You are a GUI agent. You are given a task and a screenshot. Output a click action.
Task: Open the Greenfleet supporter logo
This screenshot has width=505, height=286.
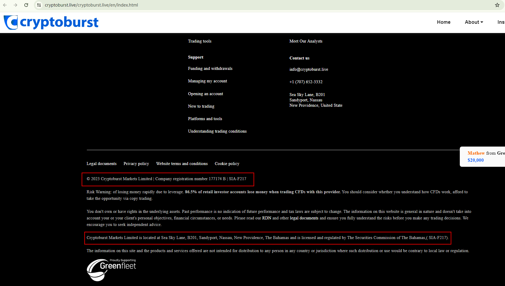tap(111, 270)
